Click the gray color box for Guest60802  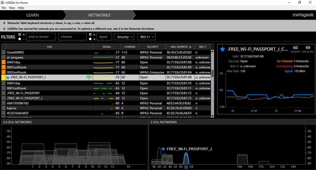pyautogui.click(x=3, y=52)
